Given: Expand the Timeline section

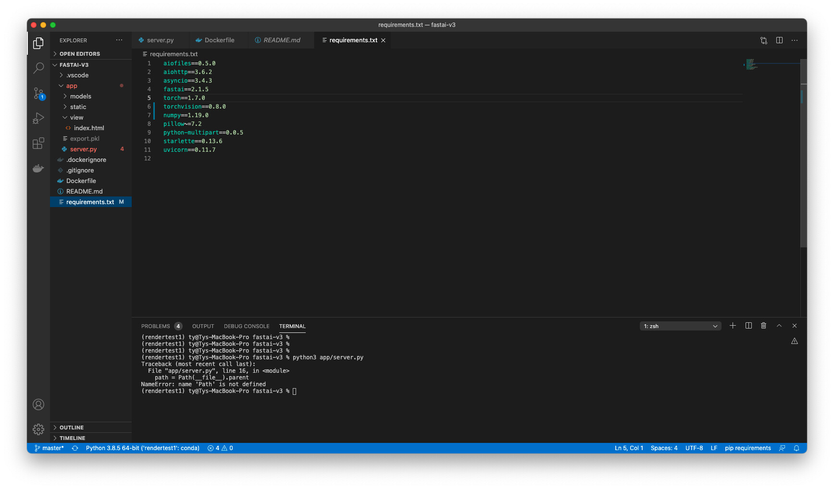Looking at the screenshot, I should [90, 438].
